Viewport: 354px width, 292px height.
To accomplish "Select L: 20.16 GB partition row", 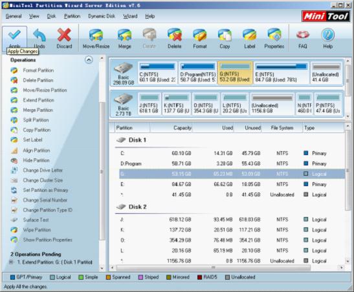I will pyautogui.click(x=232, y=251).
